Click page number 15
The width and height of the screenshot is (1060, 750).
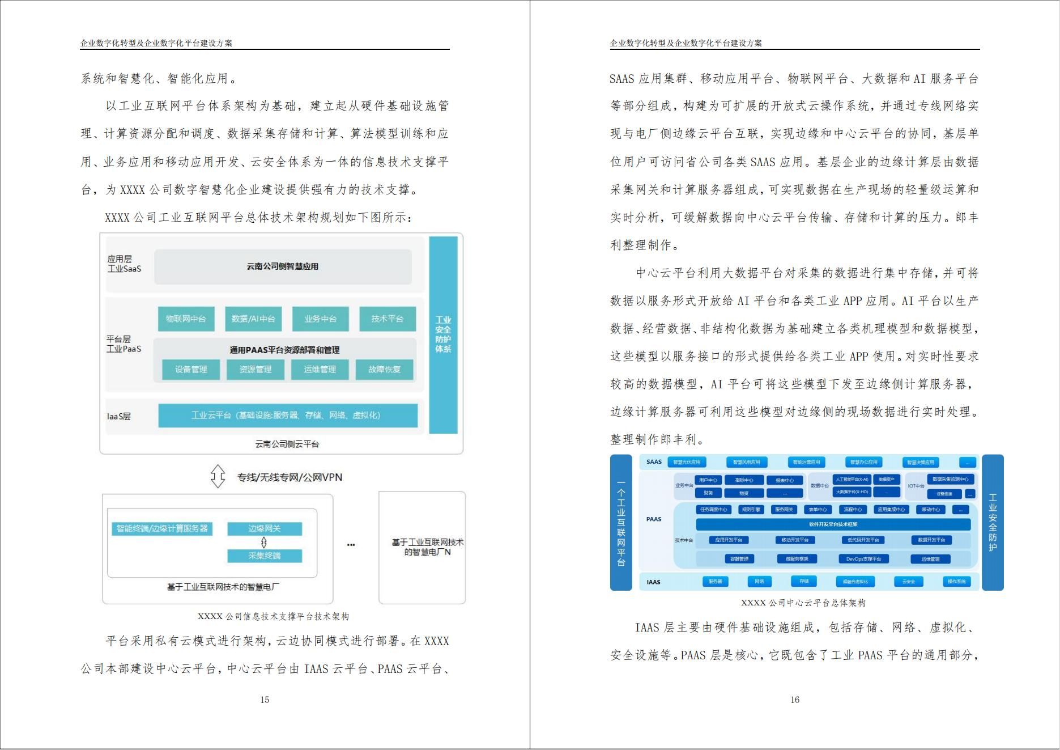click(x=265, y=700)
